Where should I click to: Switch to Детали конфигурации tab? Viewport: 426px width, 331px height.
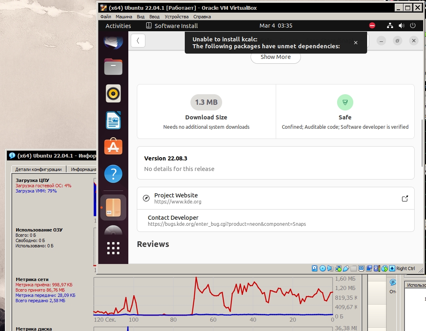[39, 169]
